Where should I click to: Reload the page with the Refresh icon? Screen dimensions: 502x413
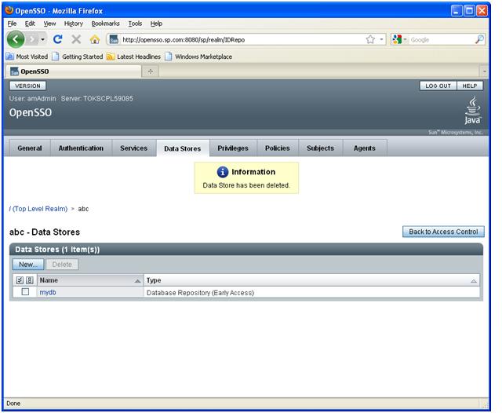click(x=57, y=39)
